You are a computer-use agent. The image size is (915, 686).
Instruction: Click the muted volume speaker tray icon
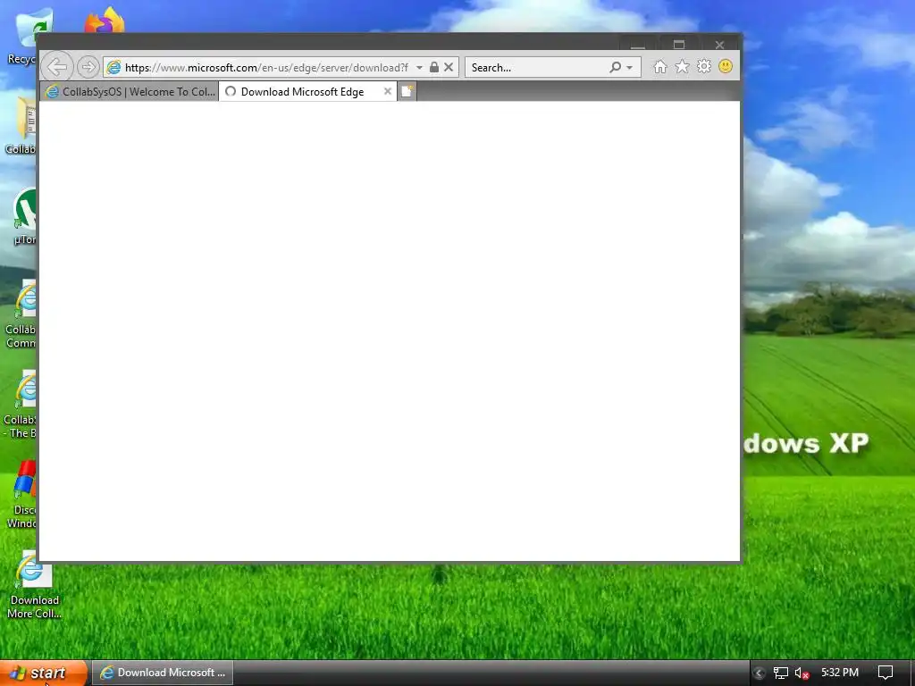tap(802, 673)
